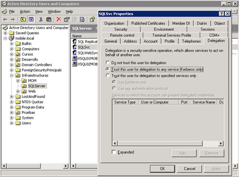Expand the Web node
Screen dimensions: 239x177
[18, 91]
